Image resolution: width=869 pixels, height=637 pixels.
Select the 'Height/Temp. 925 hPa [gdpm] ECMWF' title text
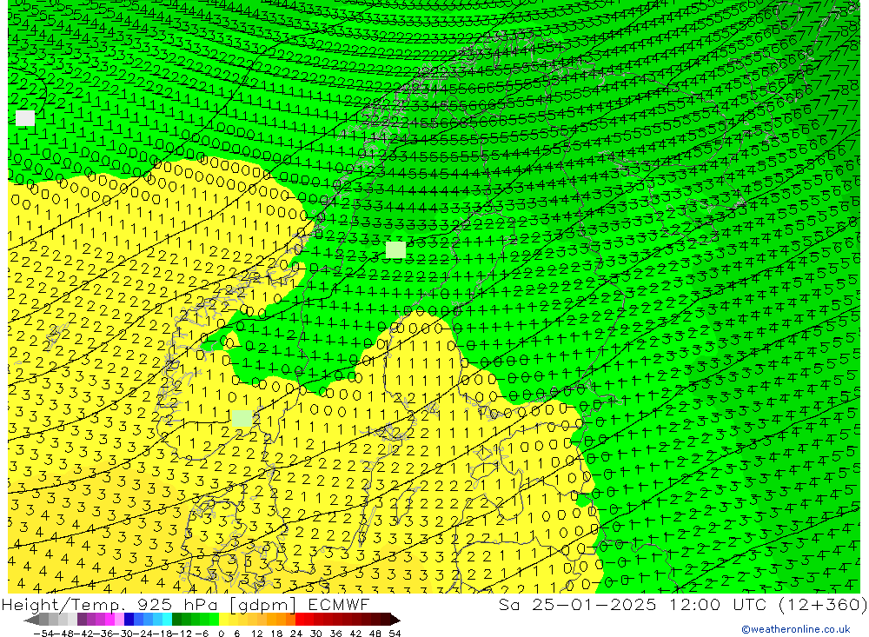185,604
